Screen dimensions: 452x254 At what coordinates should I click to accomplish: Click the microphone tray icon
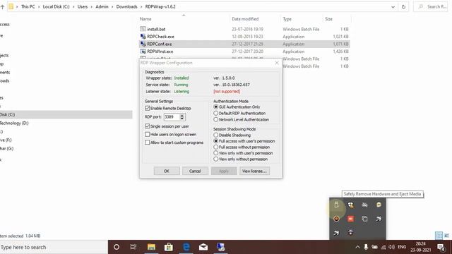coord(366,247)
